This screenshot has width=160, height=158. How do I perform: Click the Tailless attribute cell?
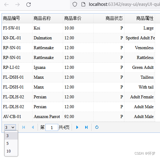pos(139,77)
